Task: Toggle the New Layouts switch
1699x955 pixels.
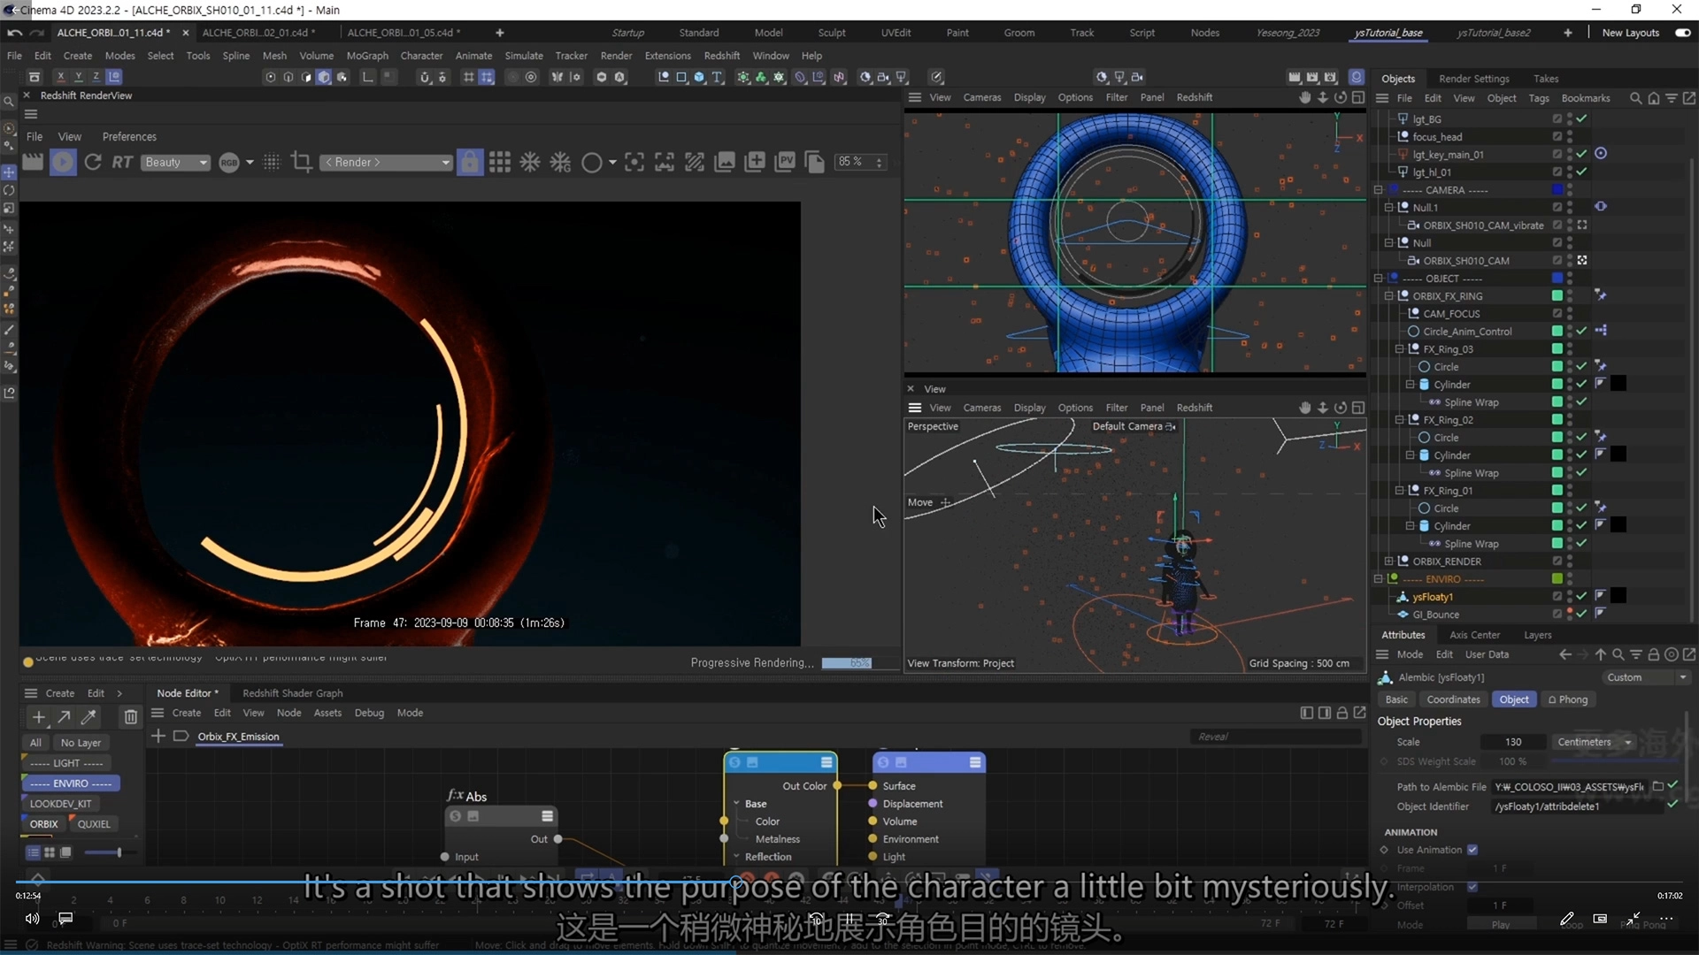Action: tap(1682, 33)
